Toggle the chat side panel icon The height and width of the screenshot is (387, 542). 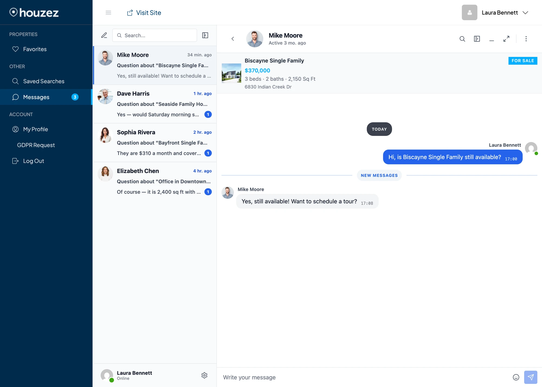(x=477, y=39)
